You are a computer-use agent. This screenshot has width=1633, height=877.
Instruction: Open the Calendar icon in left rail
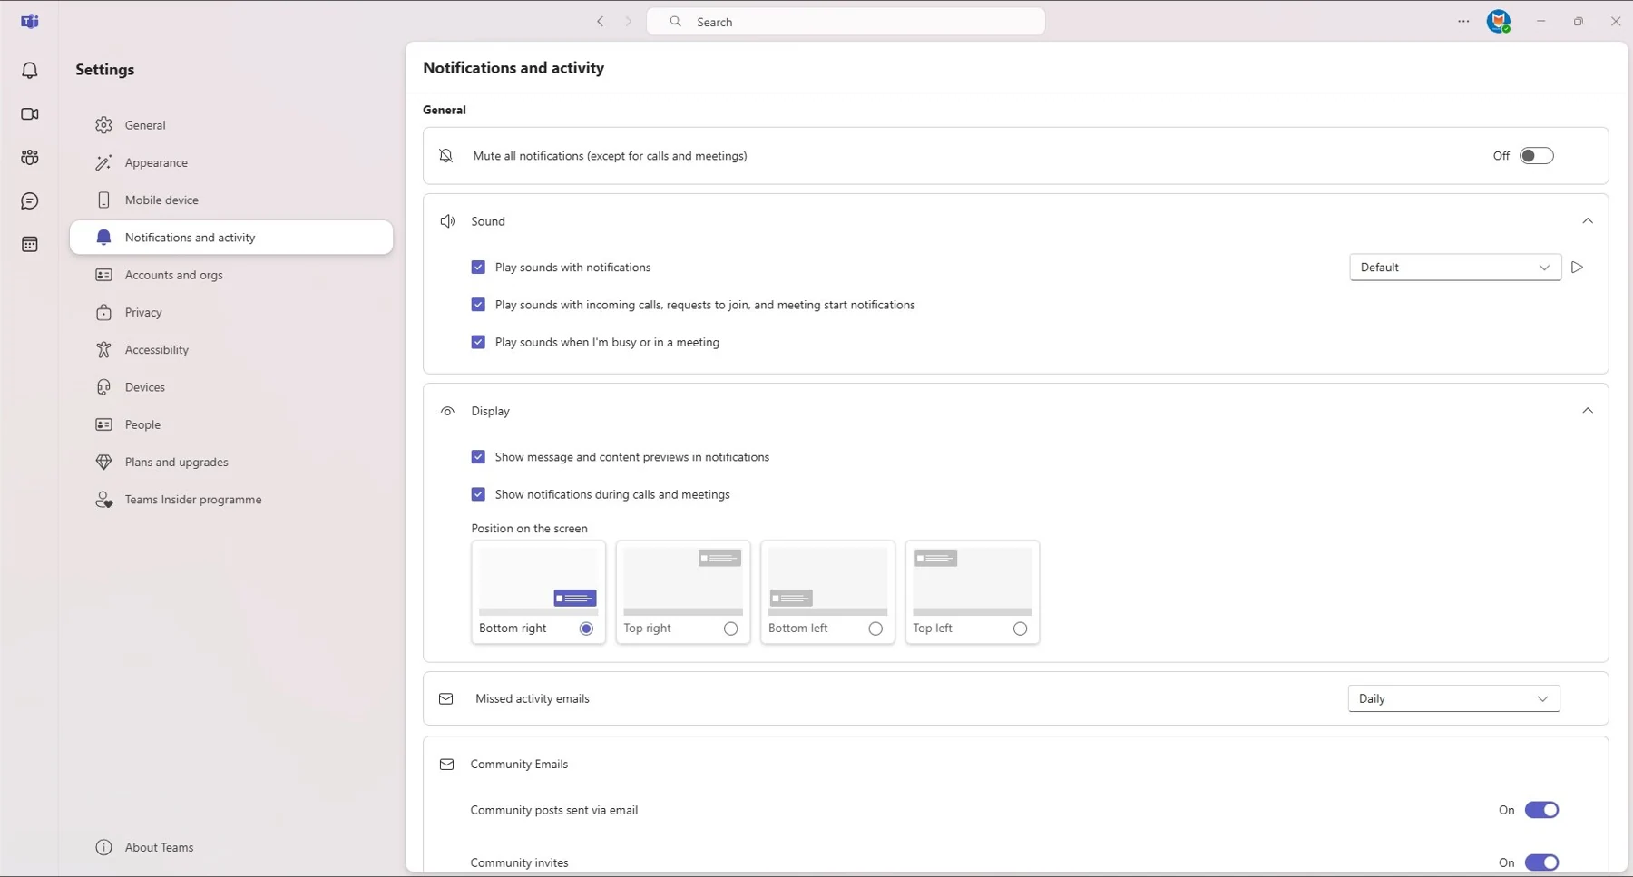(x=30, y=245)
